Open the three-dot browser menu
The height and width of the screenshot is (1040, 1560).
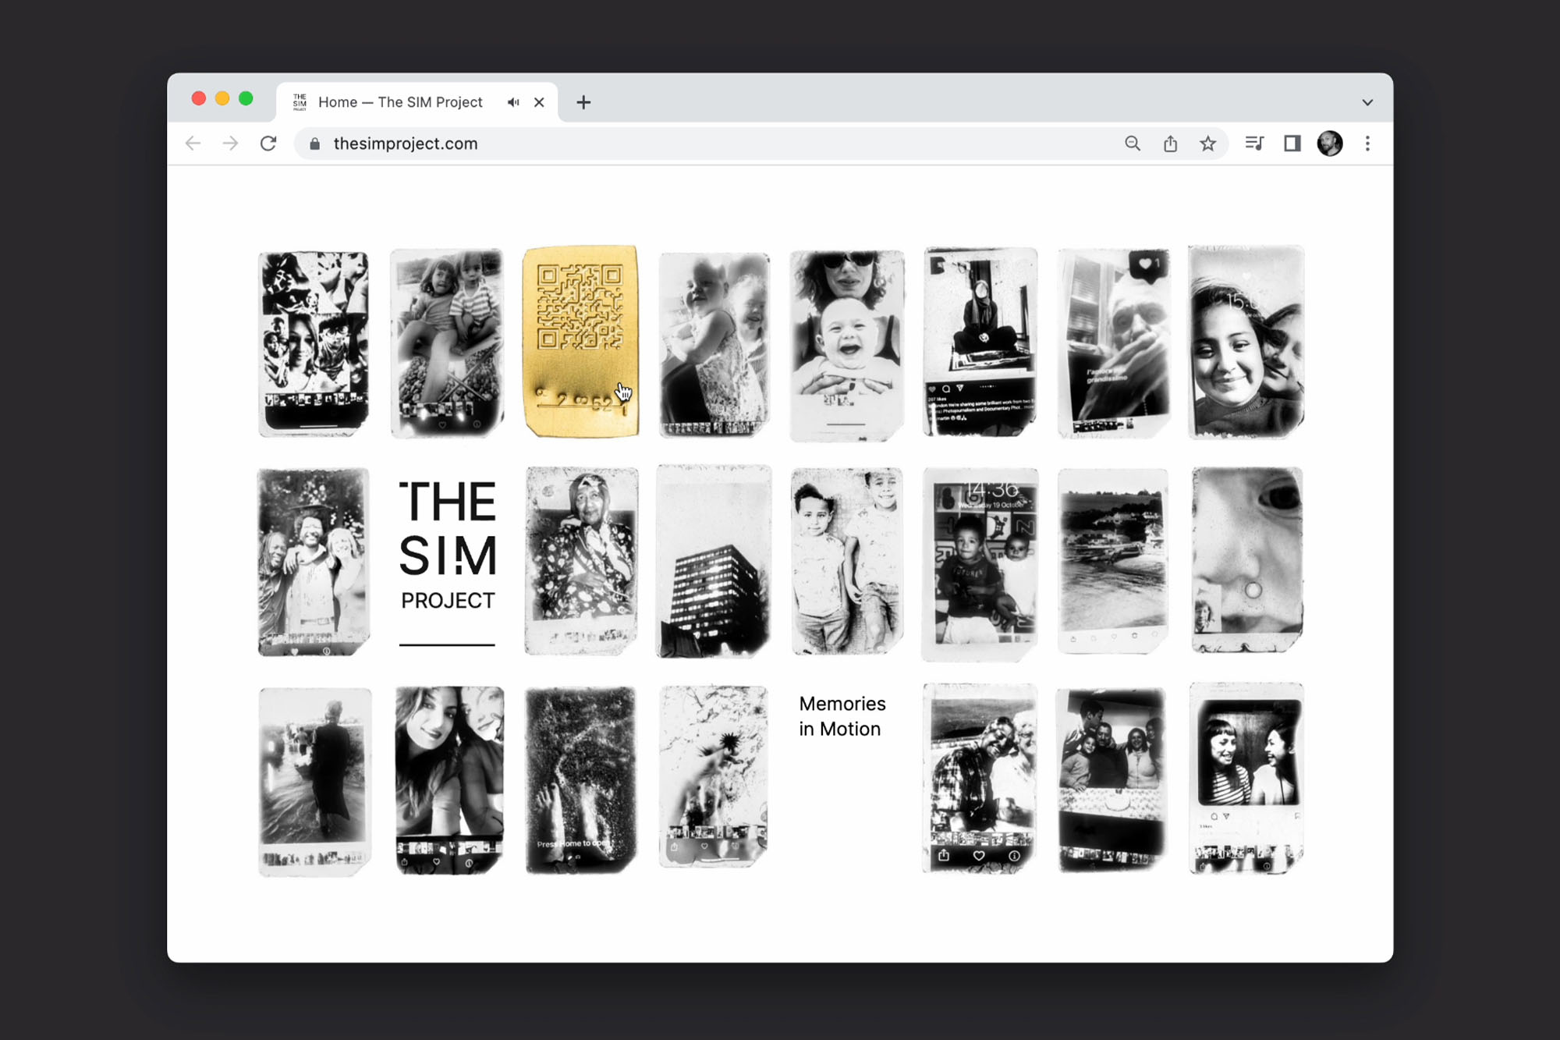pos(1367,144)
